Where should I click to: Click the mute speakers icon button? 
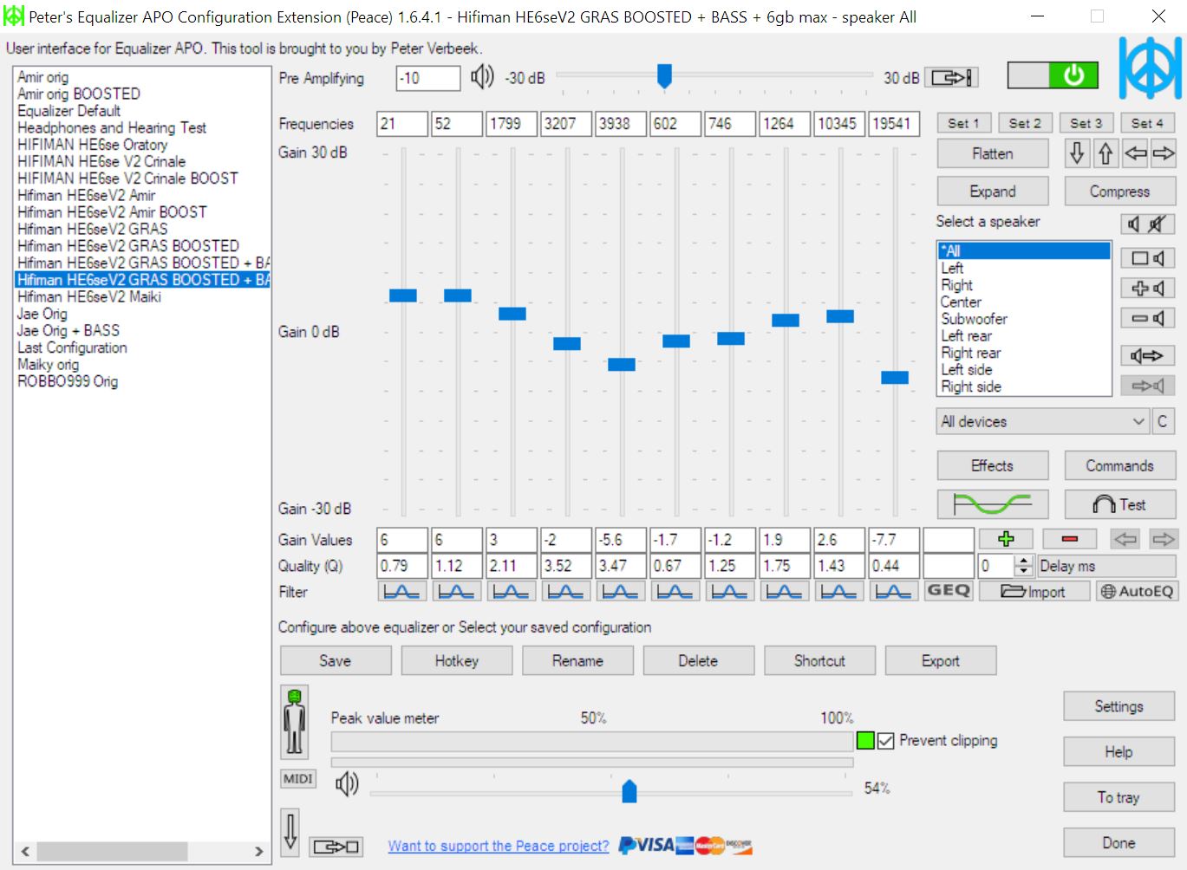[x=1148, y=224]
